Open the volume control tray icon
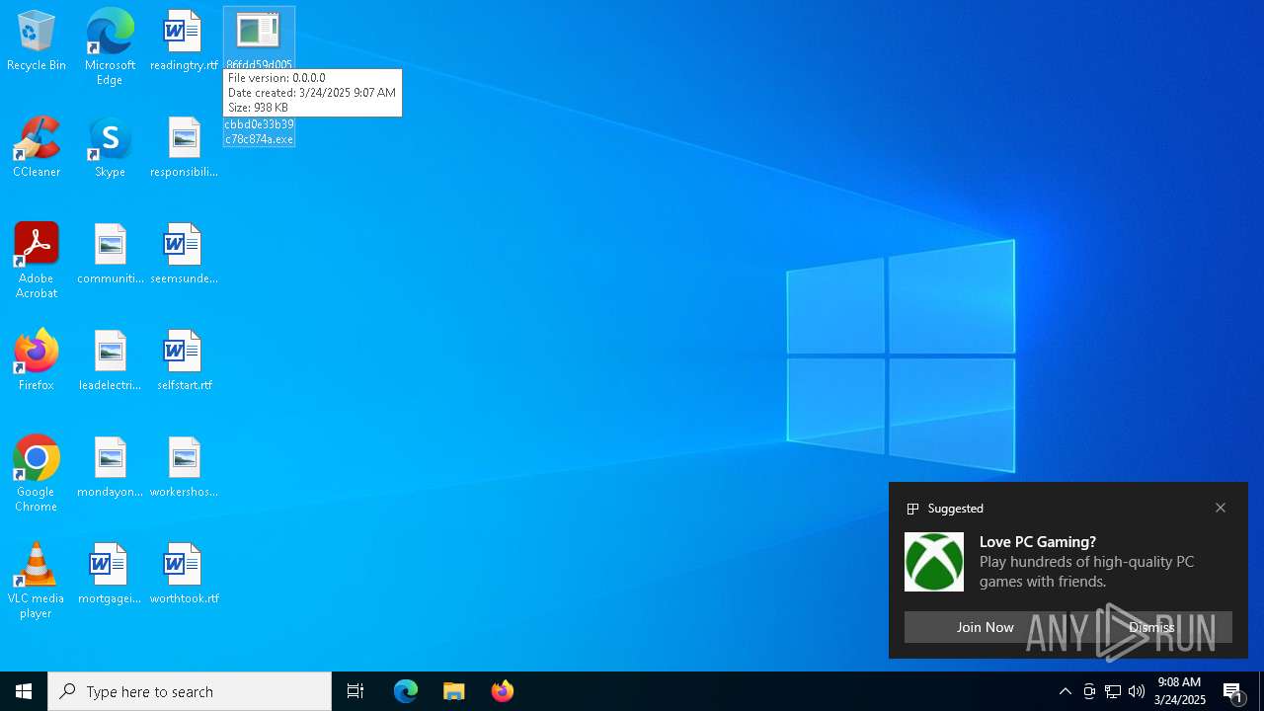Viewport: 1264px width, 711px height. [1137, 691]
